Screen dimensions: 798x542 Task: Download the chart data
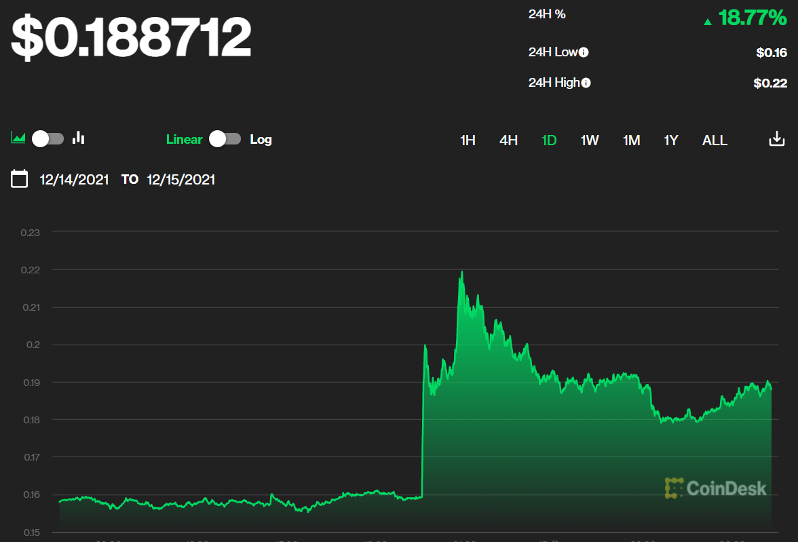tap(776, 140)
